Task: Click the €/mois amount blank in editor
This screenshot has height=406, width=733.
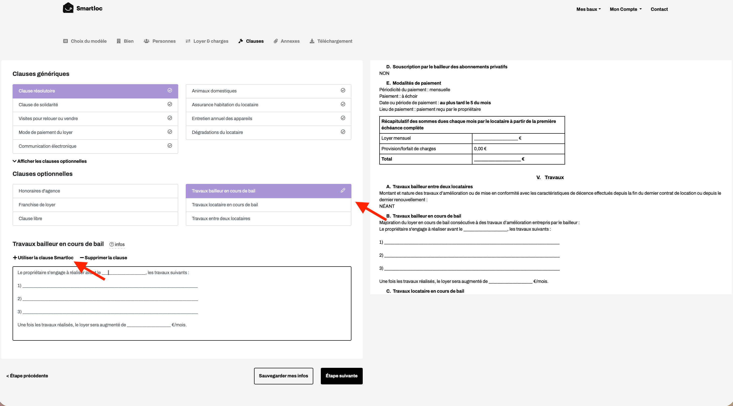Action: click(x=149, y=325)
